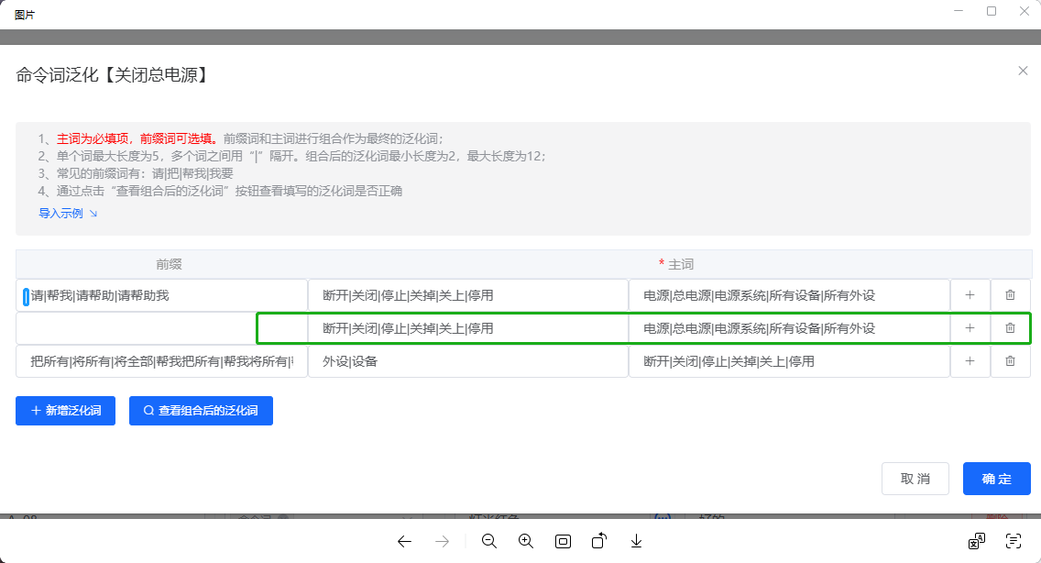Click the plus icon on the highlighted second row
The image size is (1041, 563).
tap(970, 327)
